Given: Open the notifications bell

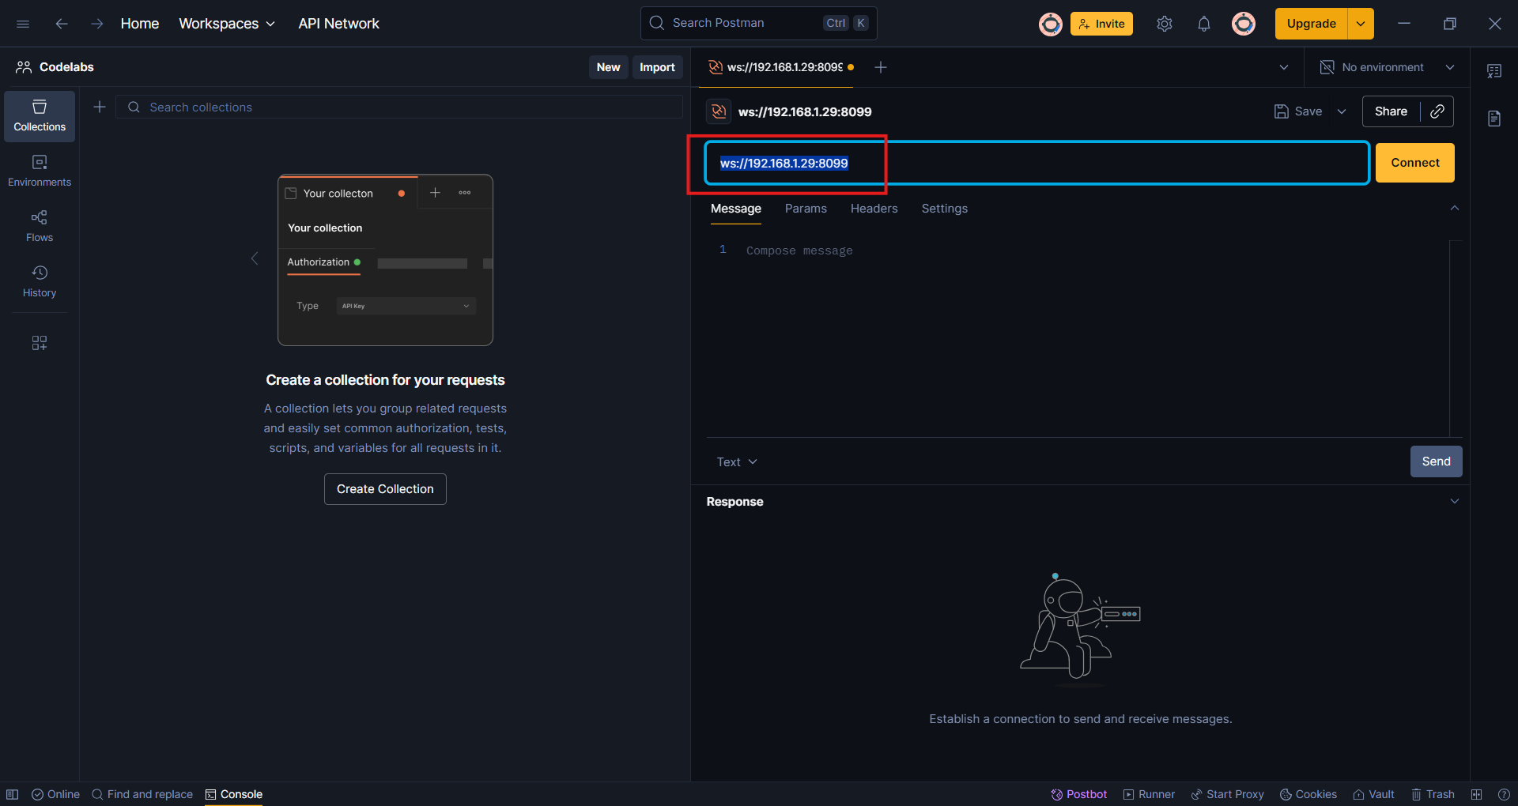Looking at the screenshot, I should pos(1203,24).
